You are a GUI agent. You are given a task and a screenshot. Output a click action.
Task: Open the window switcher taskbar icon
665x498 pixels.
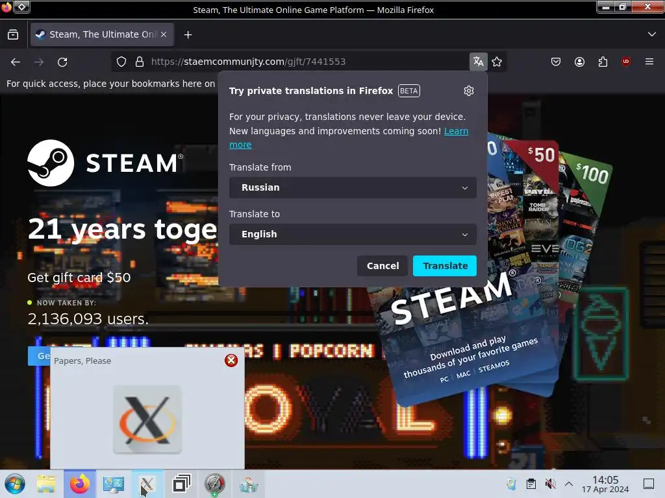(x=181, y=484)
